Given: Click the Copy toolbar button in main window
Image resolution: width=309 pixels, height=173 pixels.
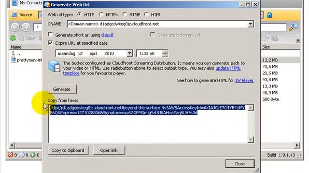Looking at the screenshot, I should tap(27, 38).
